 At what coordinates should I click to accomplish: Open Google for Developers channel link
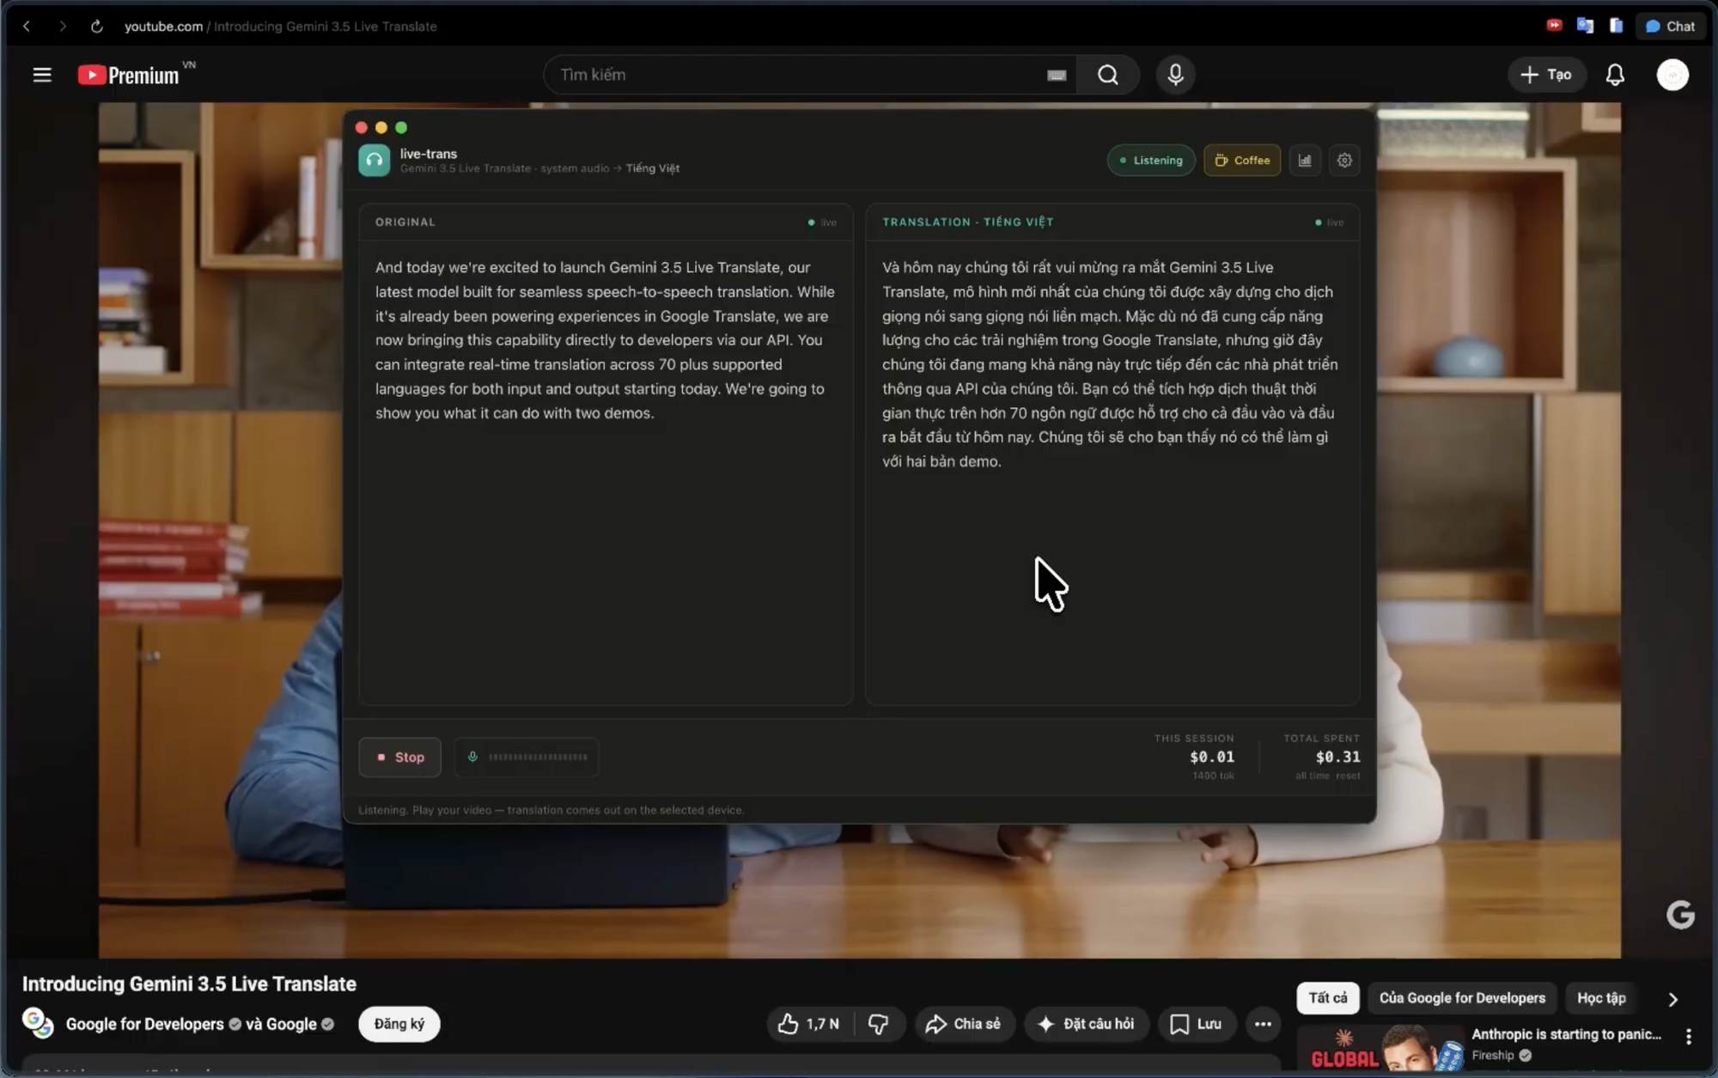pyautogui.click(x=145, y=1024)
